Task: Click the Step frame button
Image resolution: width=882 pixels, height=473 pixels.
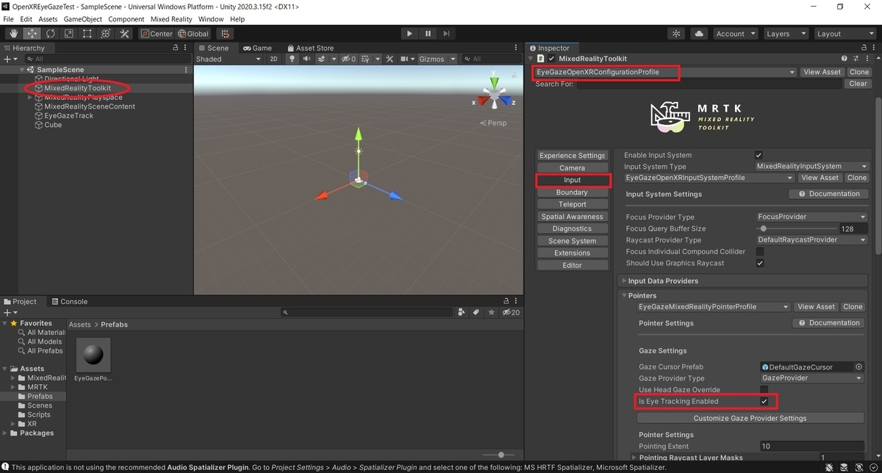Action: (447, 34)
